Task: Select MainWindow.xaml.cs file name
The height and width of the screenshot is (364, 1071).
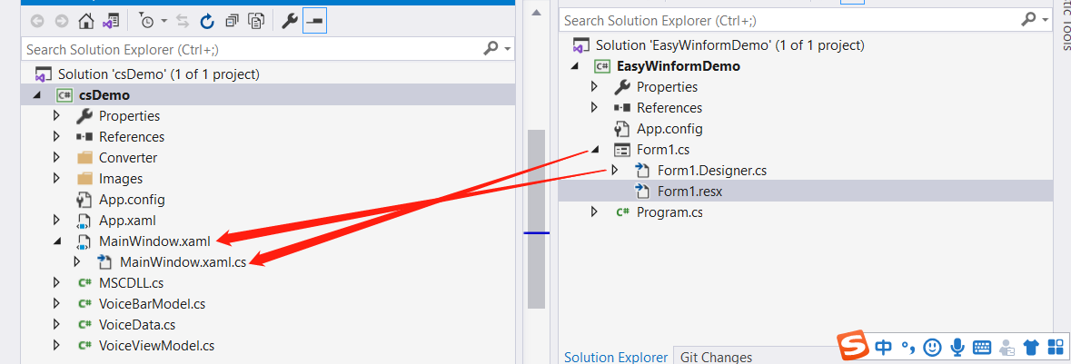Action: click(183, 261)
